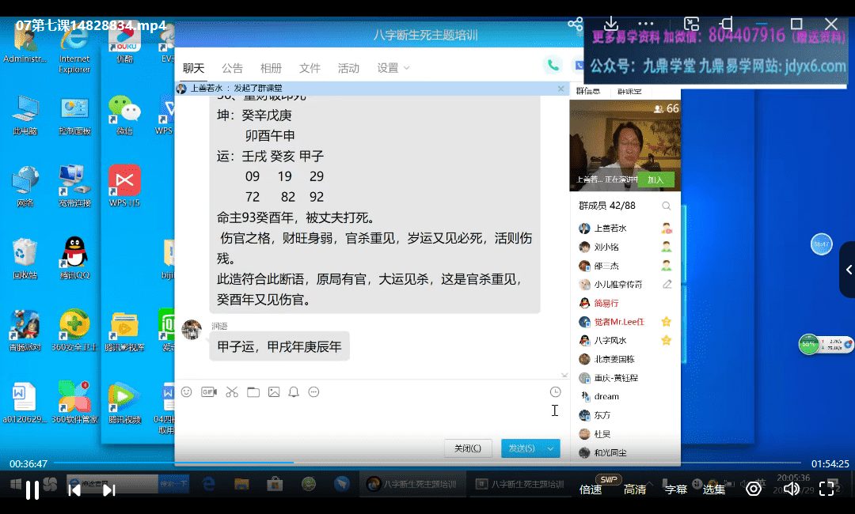Skip to the next video
Screen dimensions: 855x514
[109, 490]
